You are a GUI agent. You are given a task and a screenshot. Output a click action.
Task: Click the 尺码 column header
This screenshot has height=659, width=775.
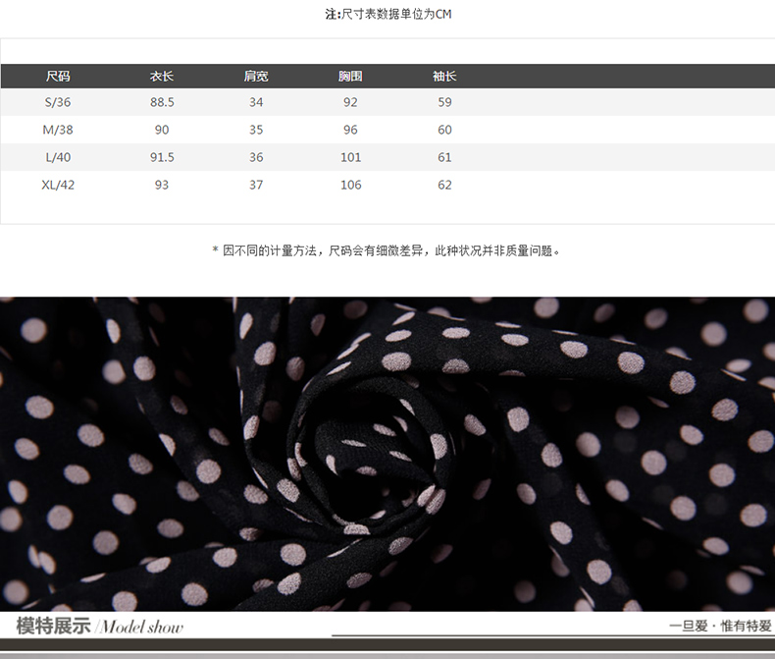(x=58, y=77)
